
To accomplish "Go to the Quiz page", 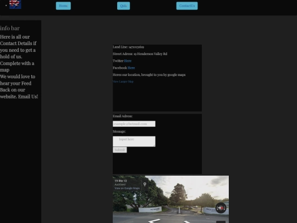I will 124,6.
